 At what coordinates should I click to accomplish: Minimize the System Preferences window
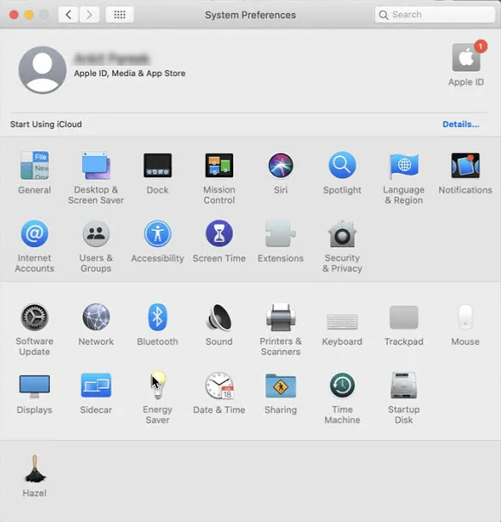click(x=29, y=15)
